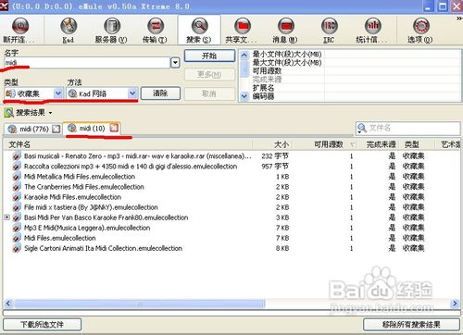Click the available sources (可用源数) filter row
This screenshot has height=335, width=463.
click(x=355, y=71)
